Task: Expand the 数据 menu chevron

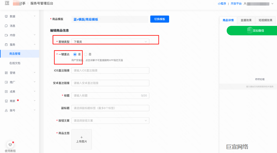Action: pos(35,16)
